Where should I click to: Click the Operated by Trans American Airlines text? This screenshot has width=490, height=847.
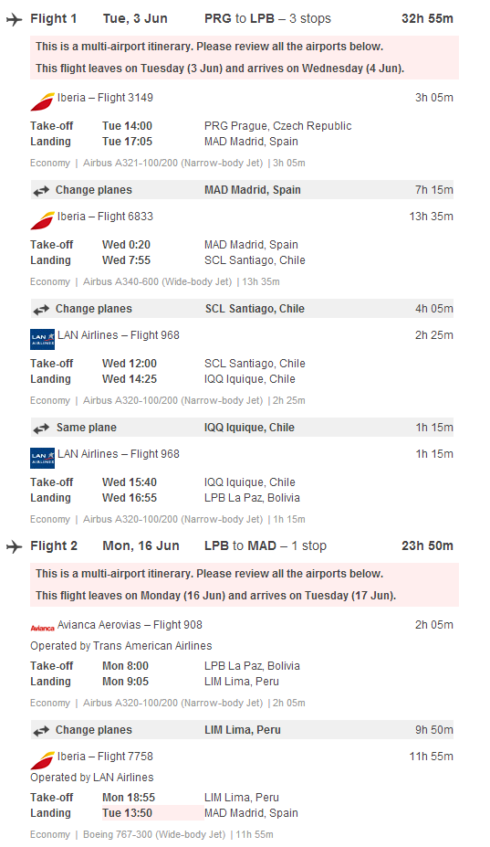tap(120, 646)
